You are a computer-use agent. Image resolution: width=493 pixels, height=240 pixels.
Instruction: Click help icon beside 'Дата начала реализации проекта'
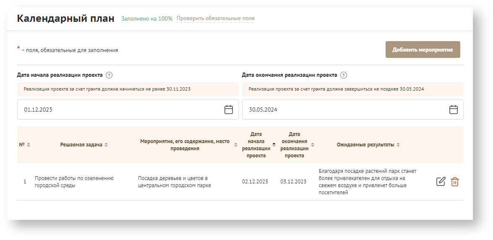pos(109,75)
